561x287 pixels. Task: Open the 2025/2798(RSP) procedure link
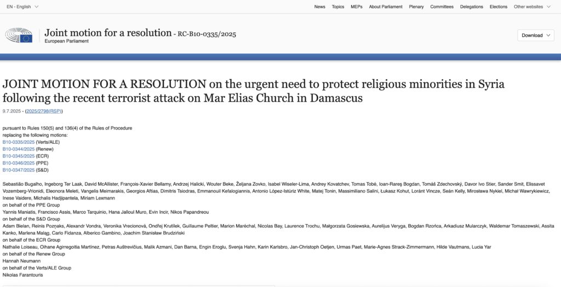pos(44,112)
